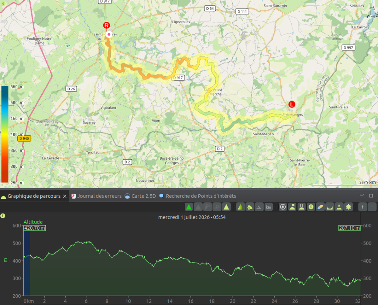Toggle the green altitude graph icon
The height and width of the screenshot is (305, 378).
189,207
